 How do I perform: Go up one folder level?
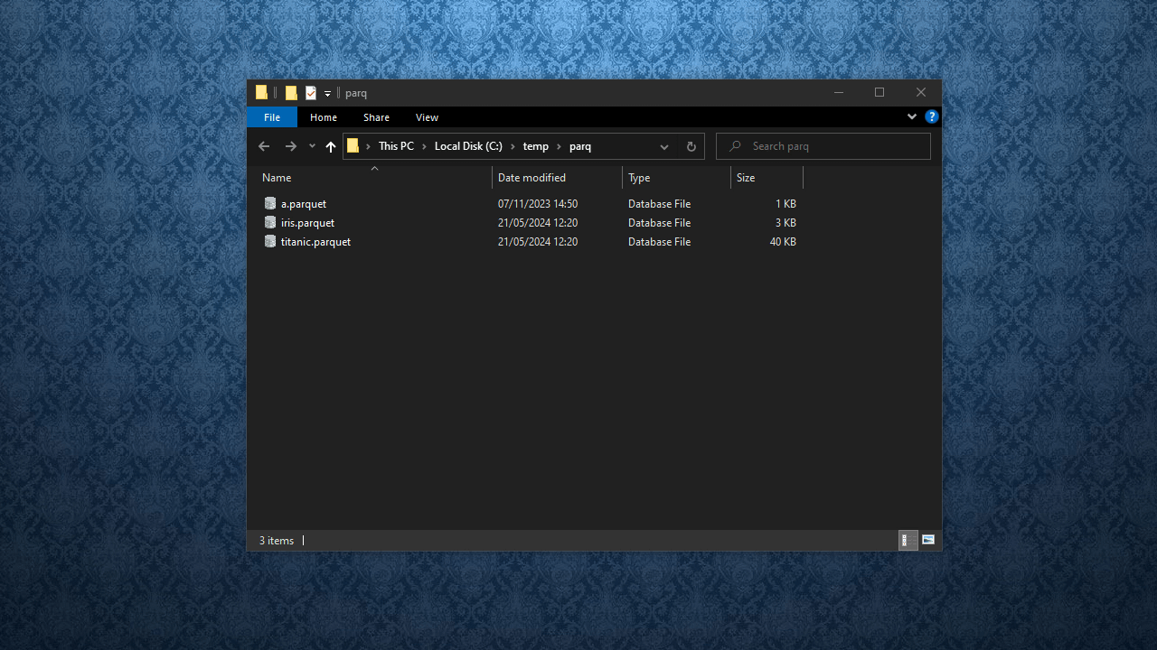[x=331, y=146]
